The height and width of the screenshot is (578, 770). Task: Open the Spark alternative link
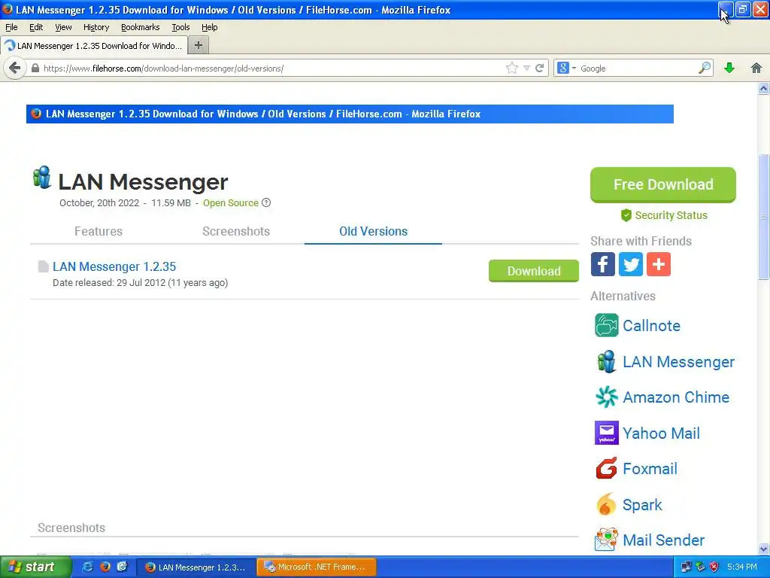point(642,505)
